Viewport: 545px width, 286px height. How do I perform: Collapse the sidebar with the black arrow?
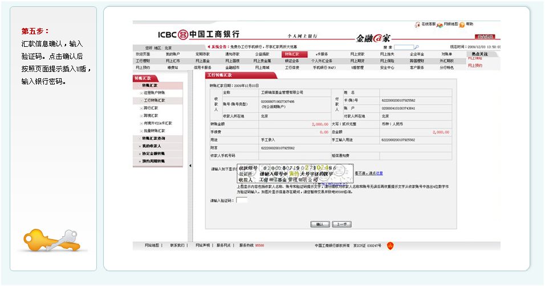coord(190,166)
